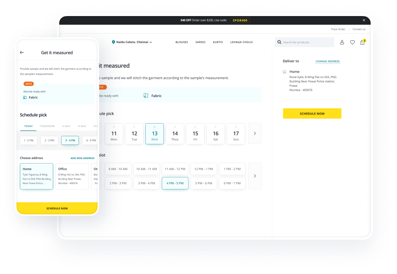This screenshot has height=274, width=397.
Task: Choose 4 PM - 5 PM desktop slot
Action: (x=175, y=183)
